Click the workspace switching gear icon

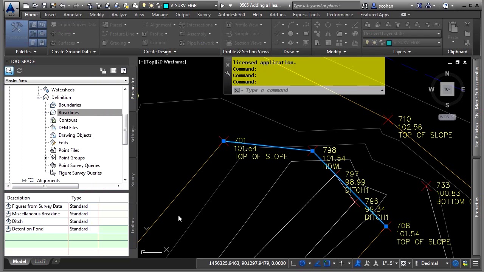(x=403, y=263)
